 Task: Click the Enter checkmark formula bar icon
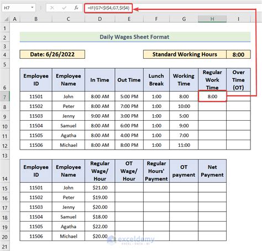tap(64, 8)
